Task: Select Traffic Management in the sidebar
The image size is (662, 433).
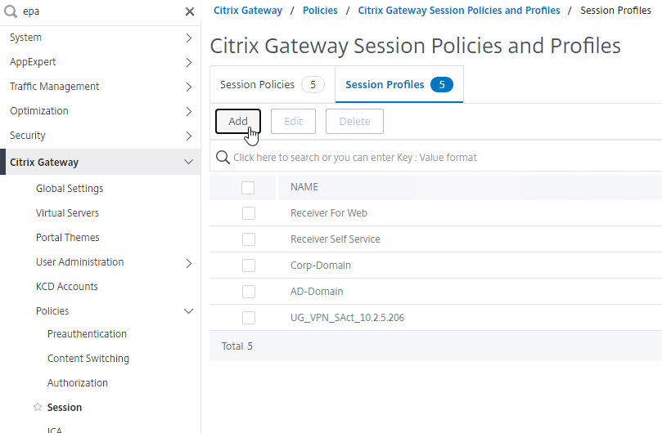Action: click(55, 87)
